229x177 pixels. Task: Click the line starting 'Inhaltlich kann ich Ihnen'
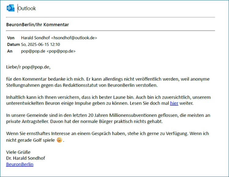pyautogui.click(x=108, y=97)
